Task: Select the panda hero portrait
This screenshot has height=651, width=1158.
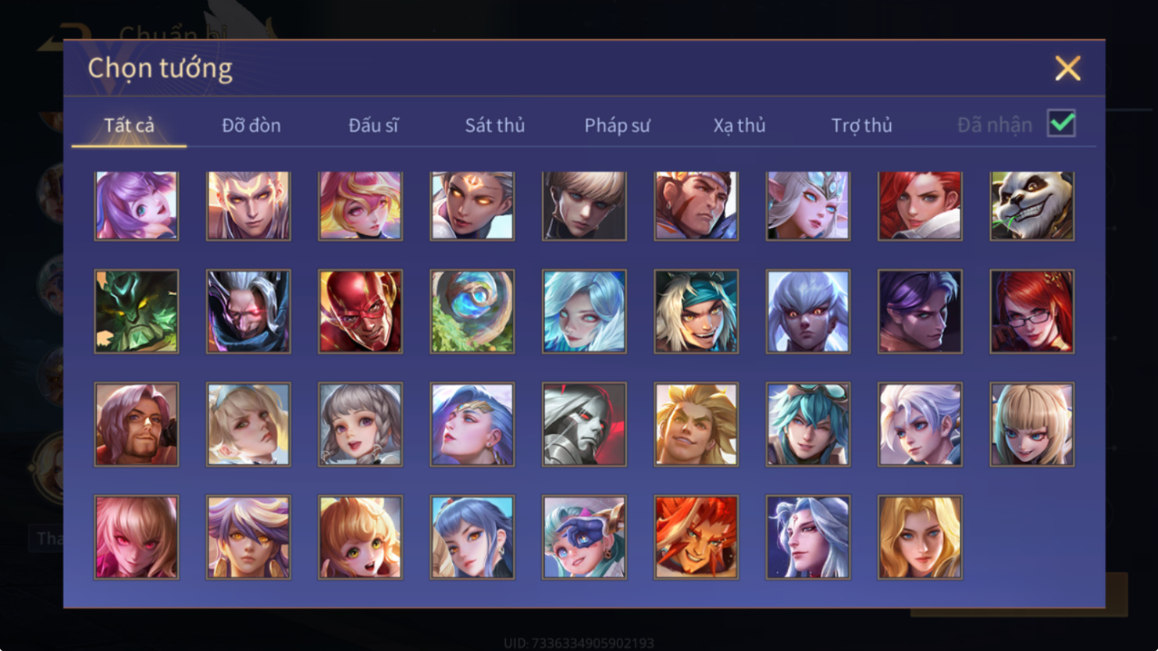Action: (x=1032, y=205)
